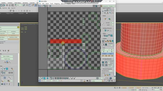Select Edge sub-object mode in Edit UVWs bottom bar
163x91 pixels.
tap(42, 78)
